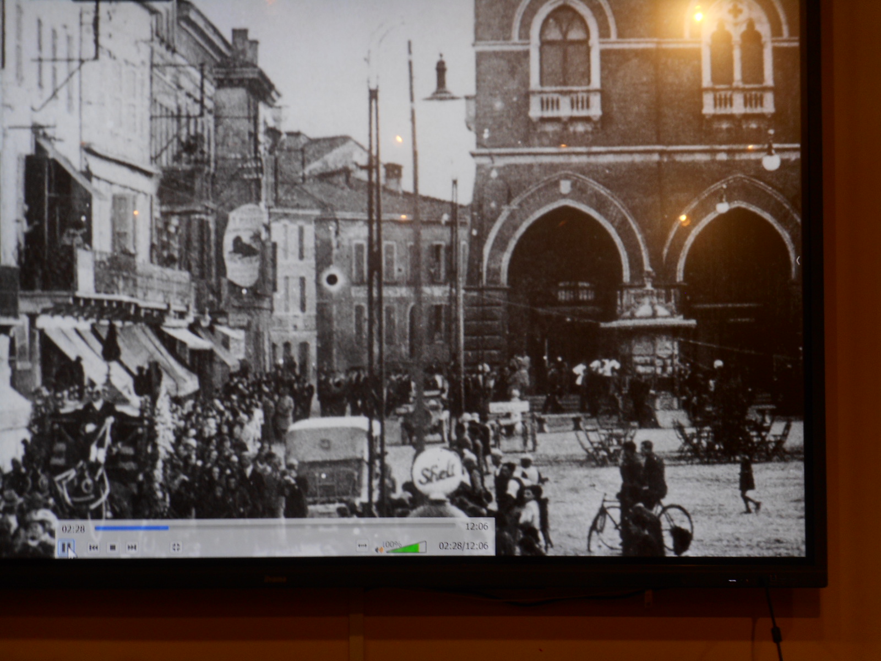Click the video frame showing the arched building

(633, 220)
